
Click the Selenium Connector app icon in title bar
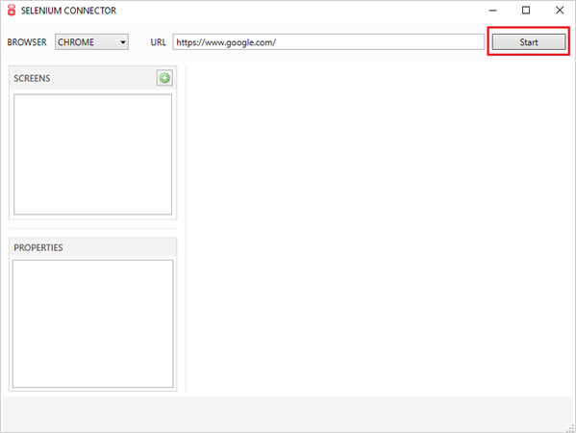click(x=12, y=11)
